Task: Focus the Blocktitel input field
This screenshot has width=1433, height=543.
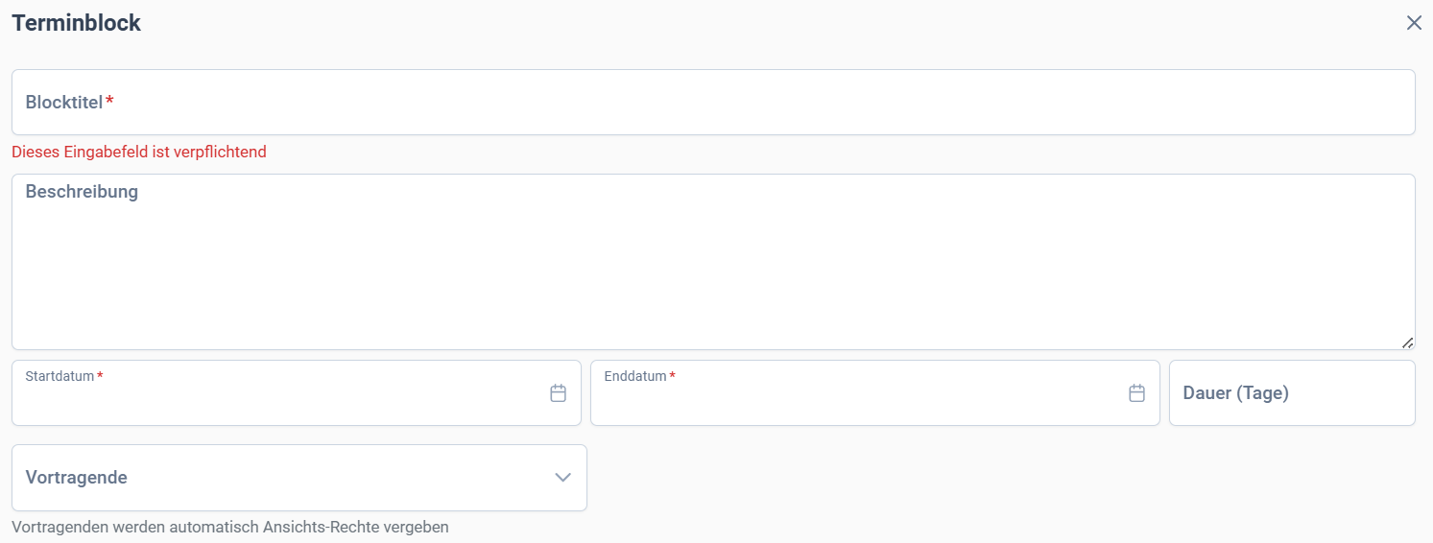Action: click(713, 102)
